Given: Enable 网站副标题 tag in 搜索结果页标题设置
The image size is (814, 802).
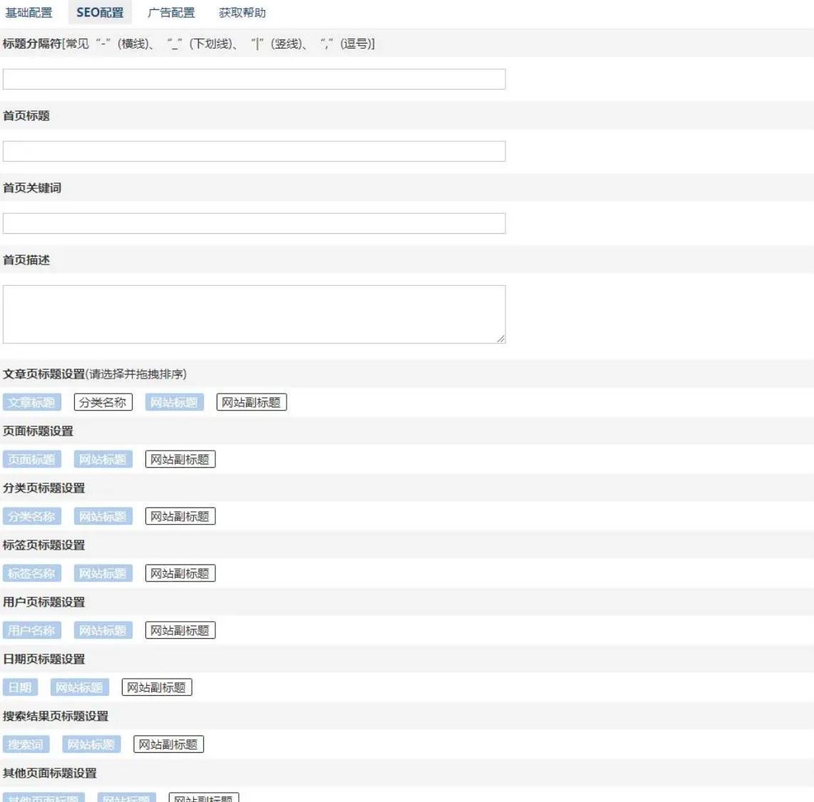Looking at the screenshot, I should click(x=168, y=744).
